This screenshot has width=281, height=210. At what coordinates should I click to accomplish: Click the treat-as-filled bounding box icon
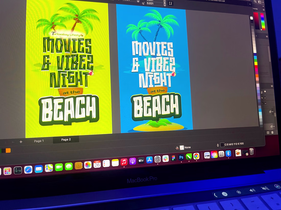170,3
